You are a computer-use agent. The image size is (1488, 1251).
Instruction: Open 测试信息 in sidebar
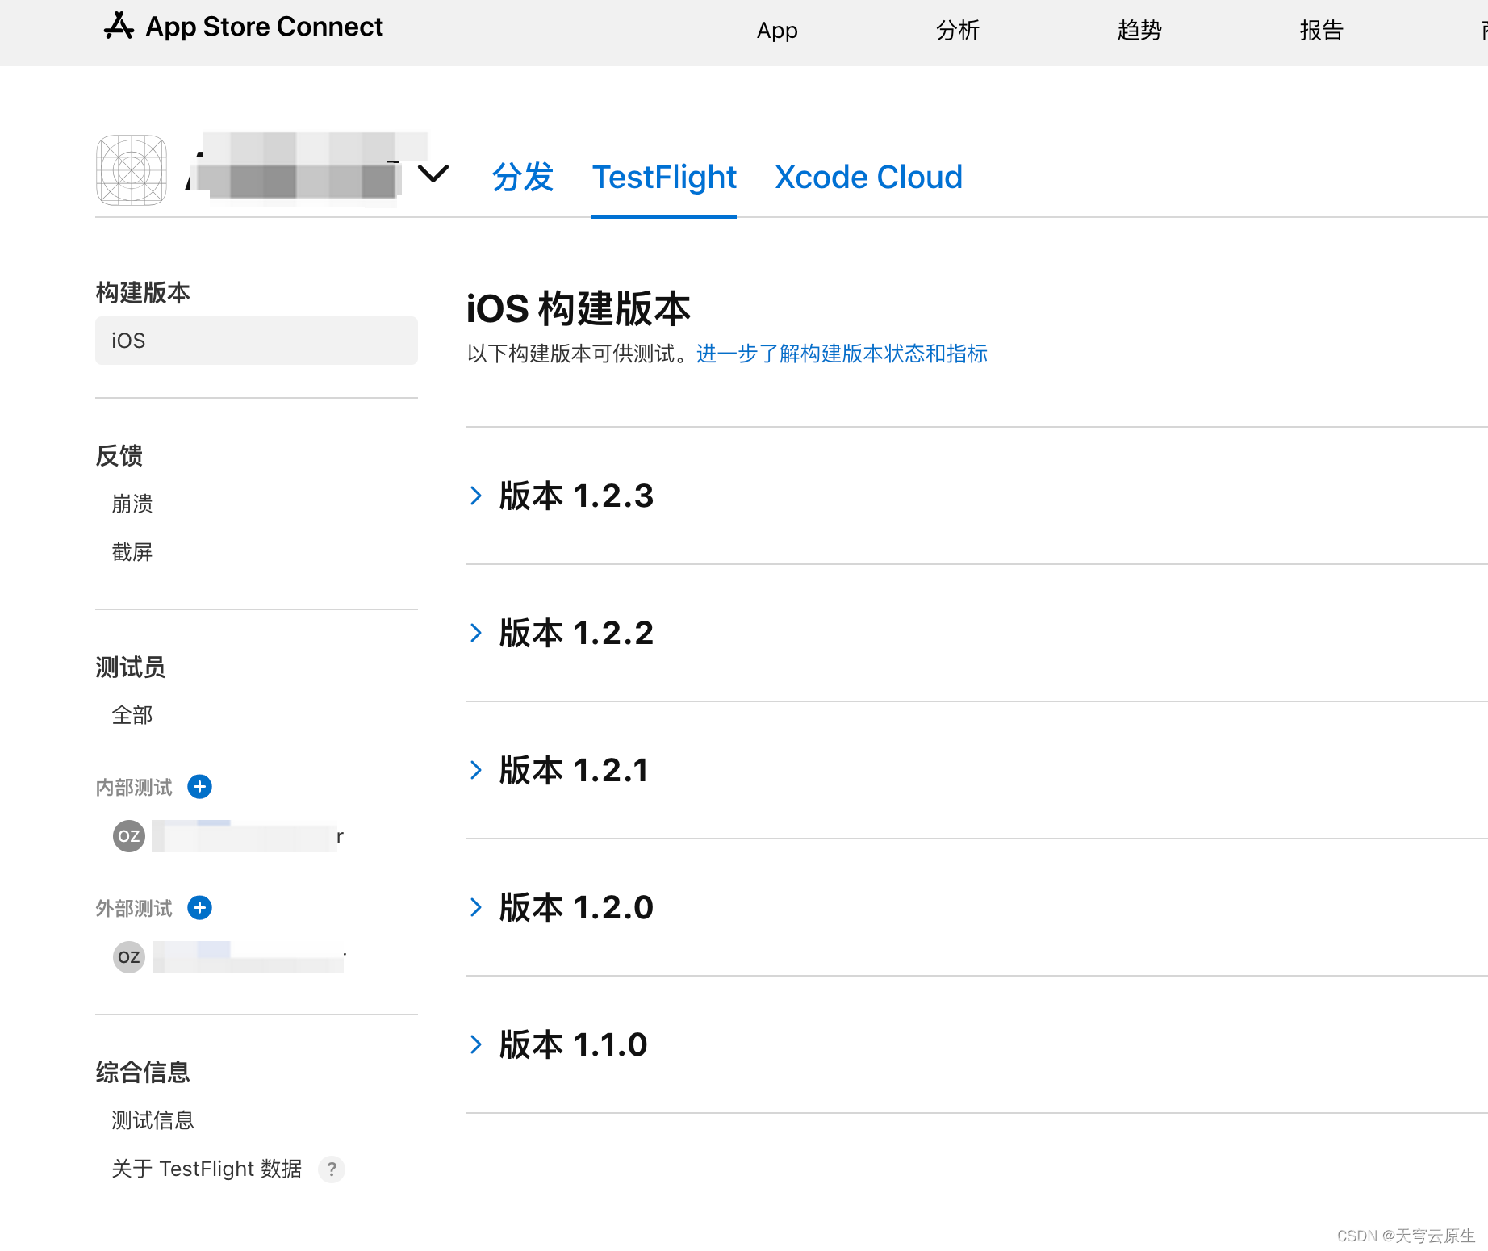coord(153,1120)
